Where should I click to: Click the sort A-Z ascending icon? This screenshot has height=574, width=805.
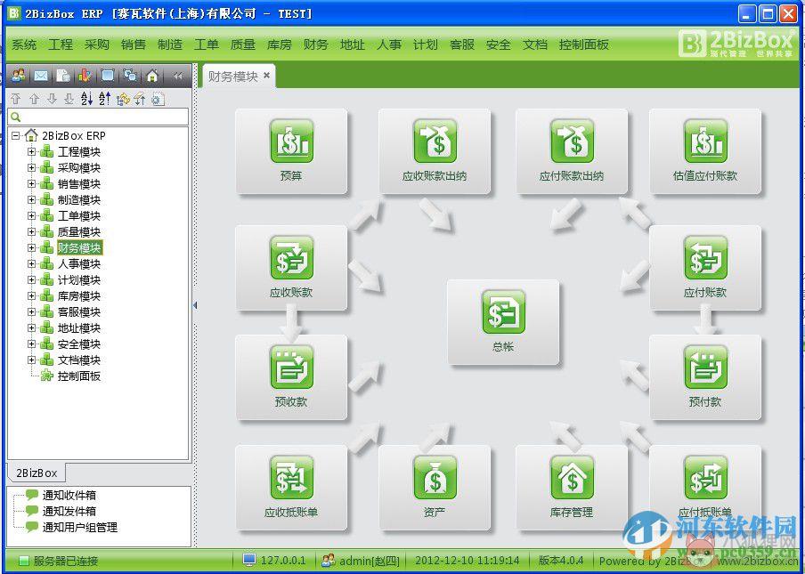click(x=105, y=99)
